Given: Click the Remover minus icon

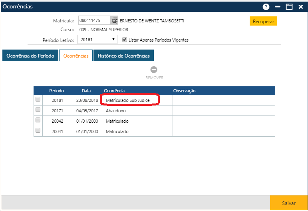Looking at the screenshot, I should 154,70.
